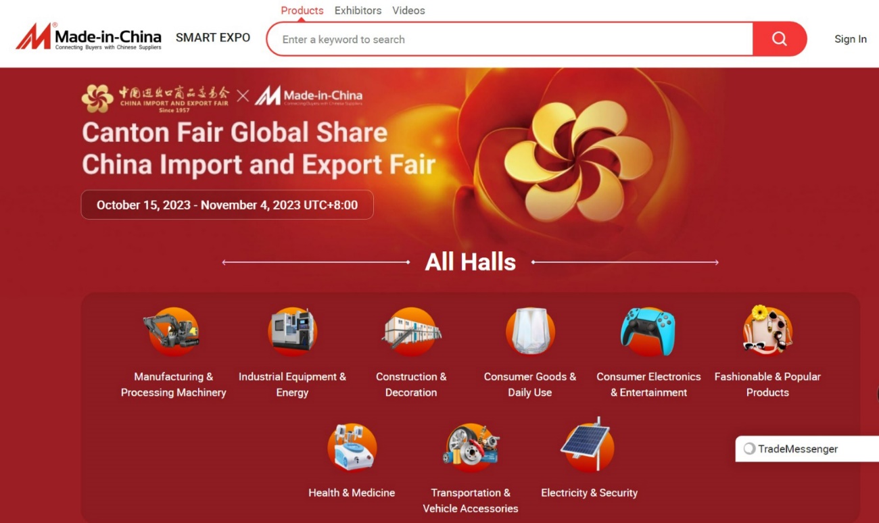This screenshot has width=879, height=523.
Task: Switch to the Exhibitors search tab
Action: [358, 11]
